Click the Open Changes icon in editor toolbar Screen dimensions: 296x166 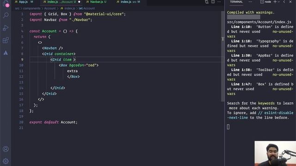tap(207, 2)
